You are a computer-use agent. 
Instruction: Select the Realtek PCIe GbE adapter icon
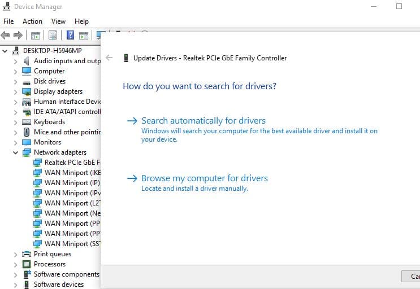tap(37, 163)
